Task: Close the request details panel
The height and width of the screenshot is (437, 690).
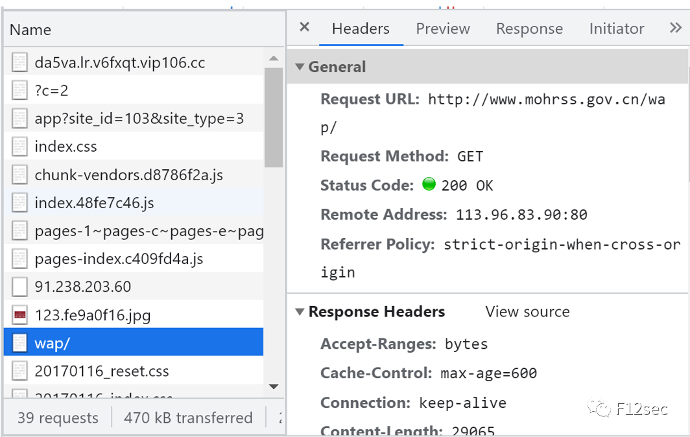Action: [x=305, y=27]
